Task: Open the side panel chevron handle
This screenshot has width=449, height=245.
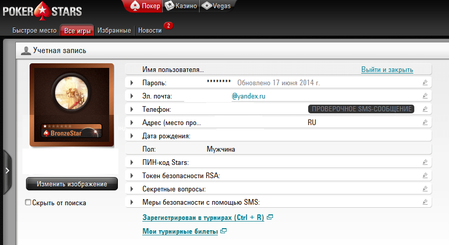Action: click(x=7, y=171)
